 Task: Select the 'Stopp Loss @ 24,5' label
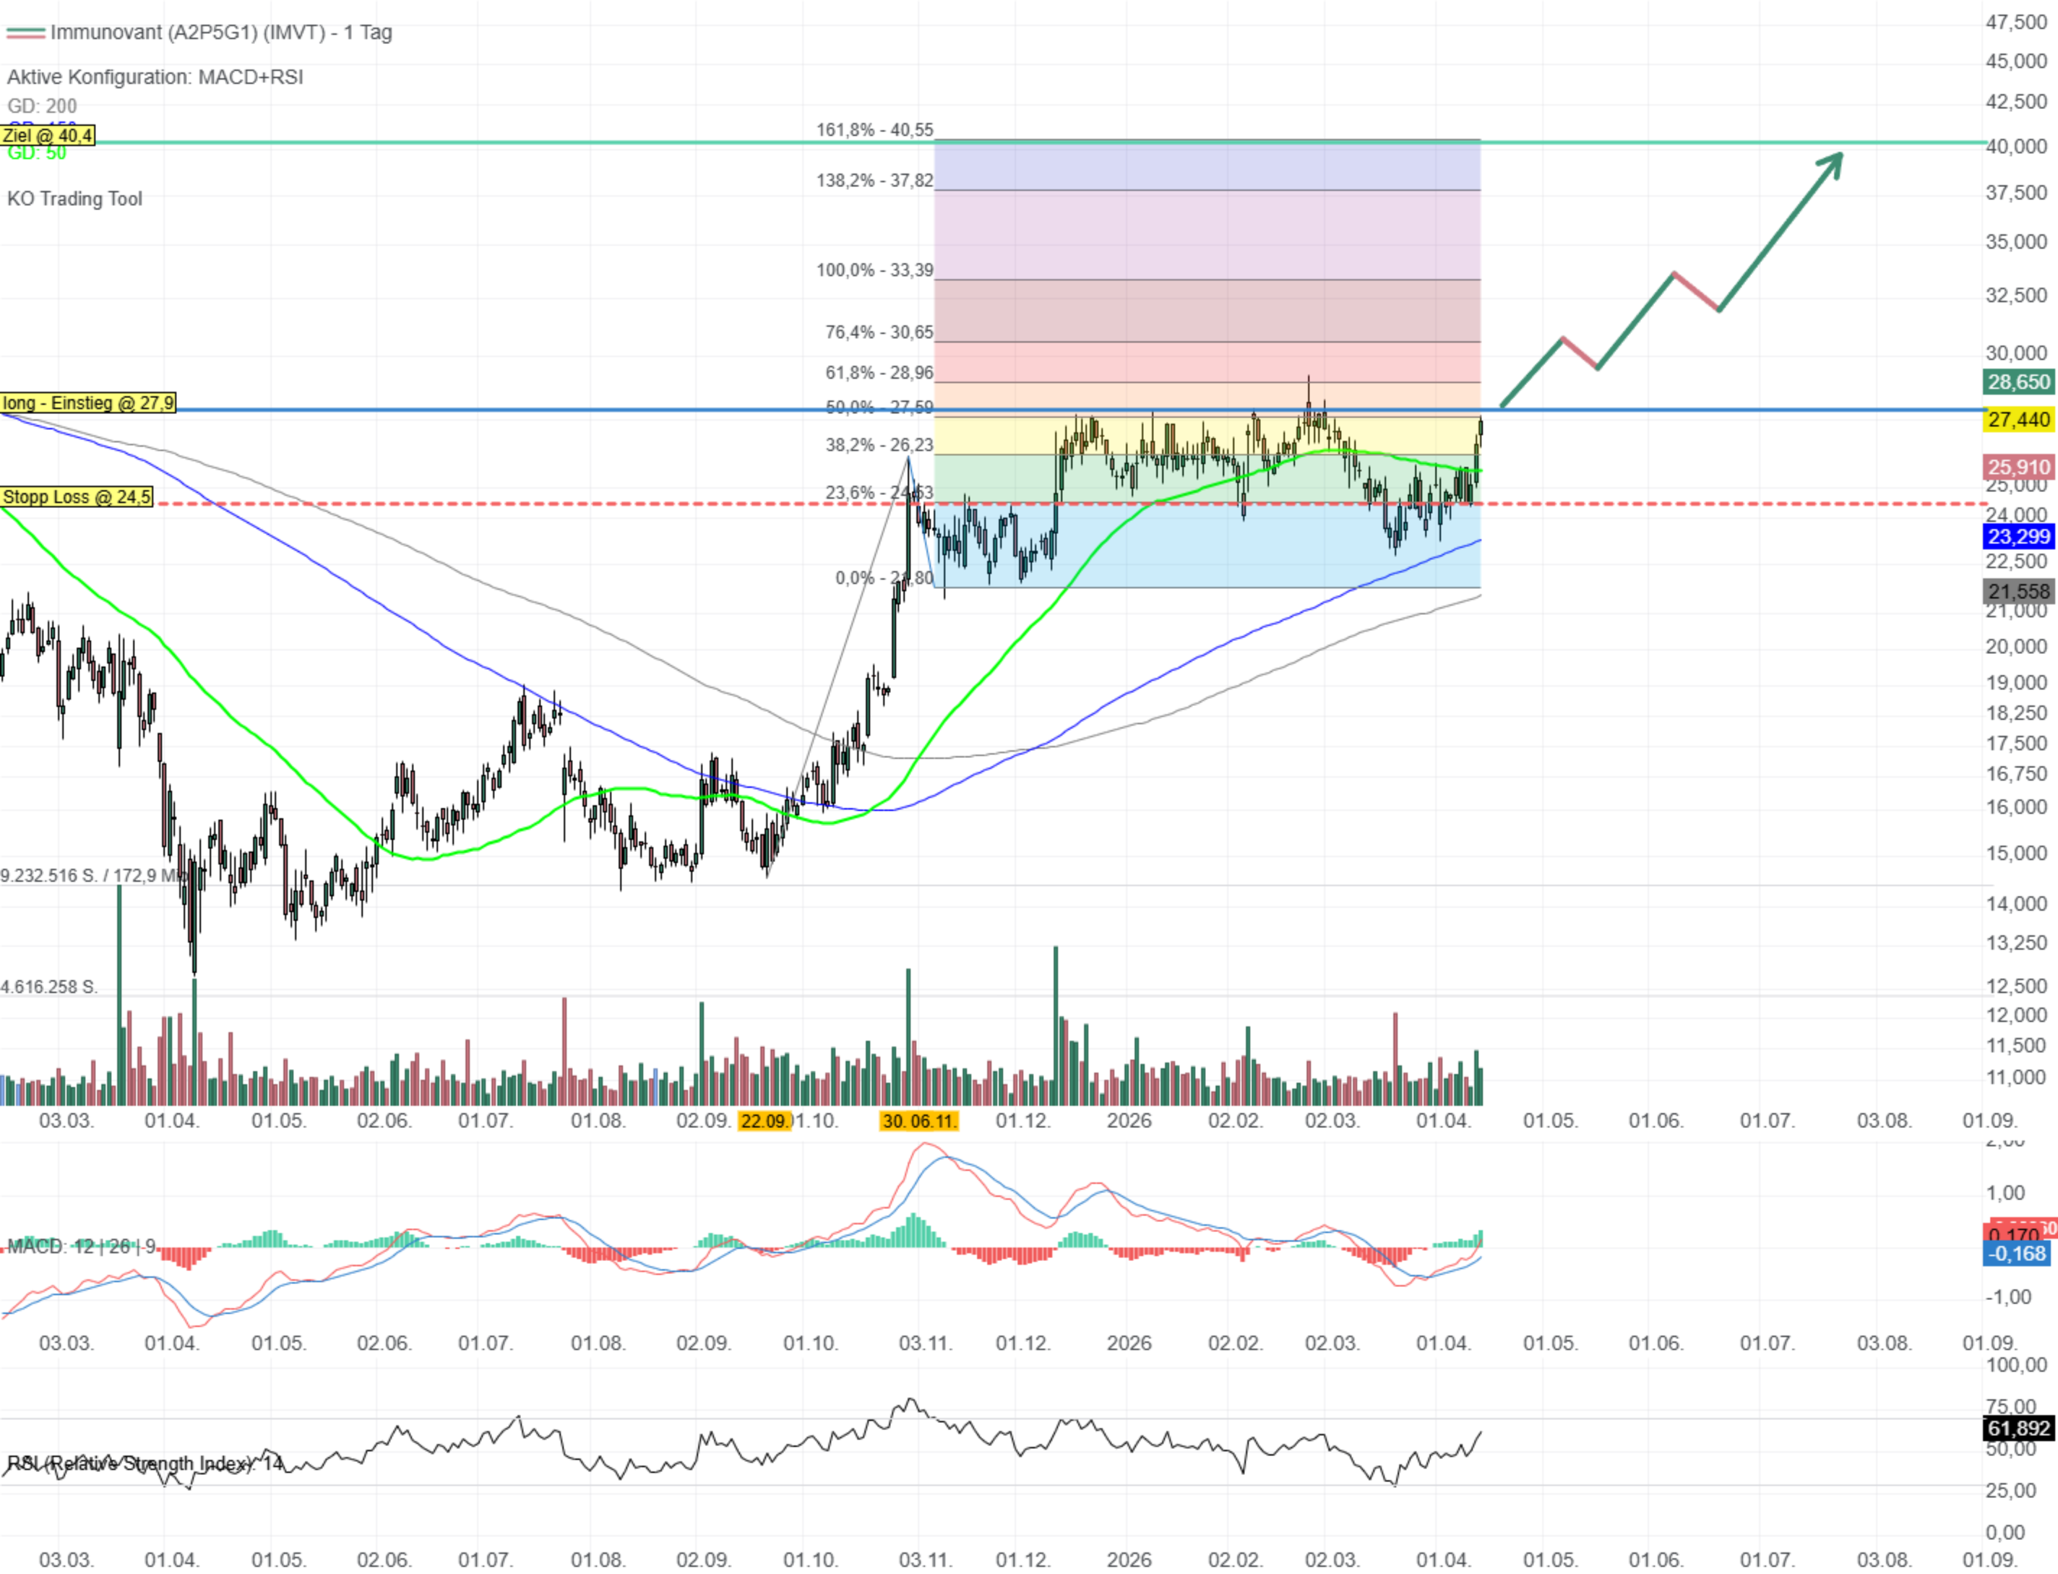pyautogui.click(x=77, y=496)
